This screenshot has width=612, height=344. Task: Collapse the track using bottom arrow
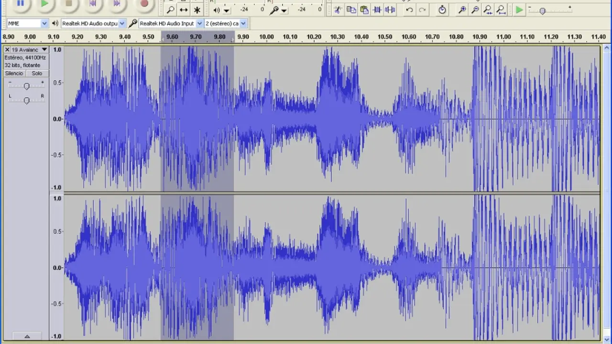point(27,336)
